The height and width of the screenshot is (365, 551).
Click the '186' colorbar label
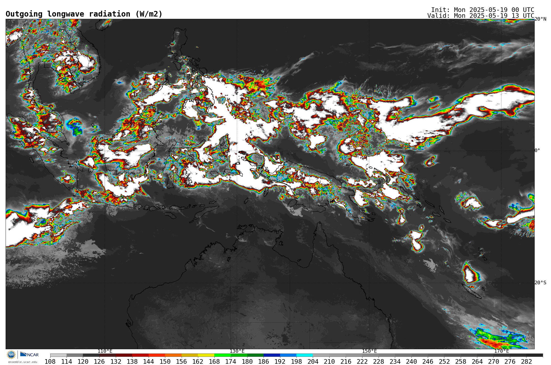264,361
